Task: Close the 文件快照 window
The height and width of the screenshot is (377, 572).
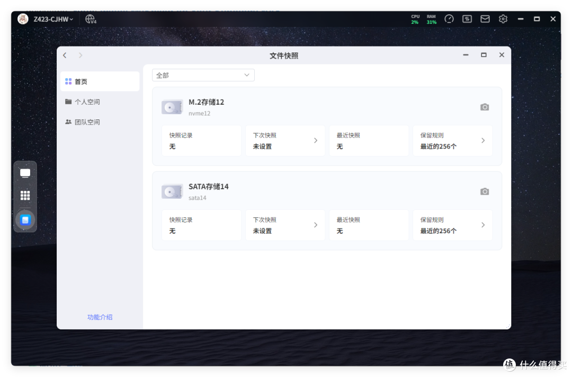Action: 502,55
